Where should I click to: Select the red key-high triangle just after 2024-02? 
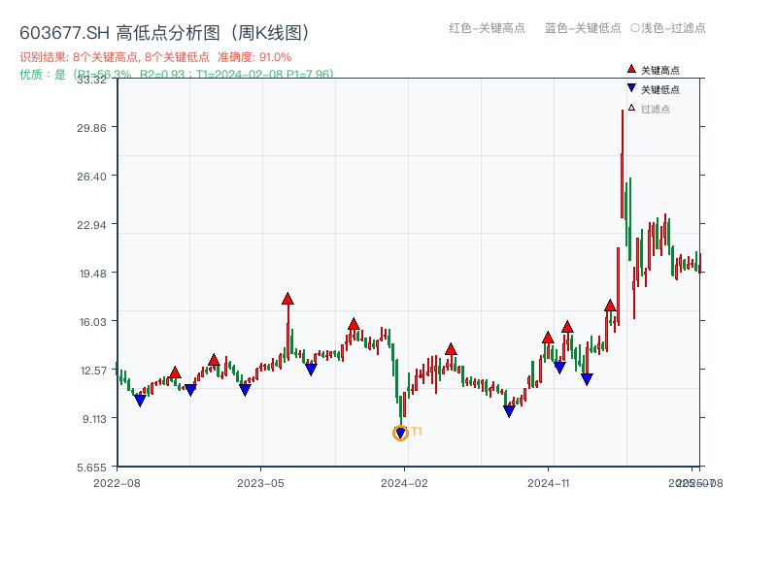coord(451,349)
